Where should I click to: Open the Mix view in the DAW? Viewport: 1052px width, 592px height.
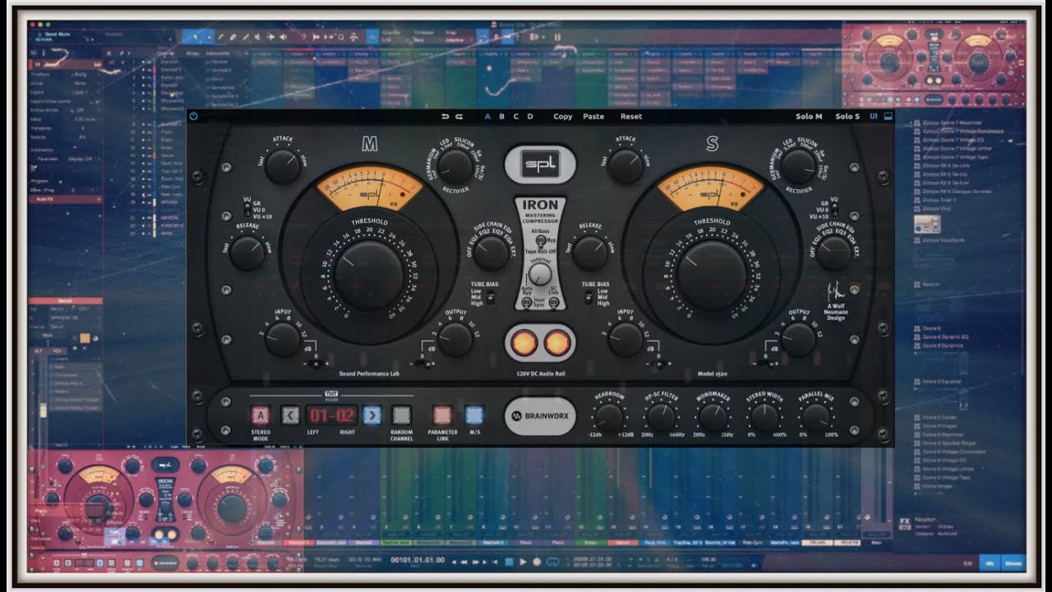[990, 562]
